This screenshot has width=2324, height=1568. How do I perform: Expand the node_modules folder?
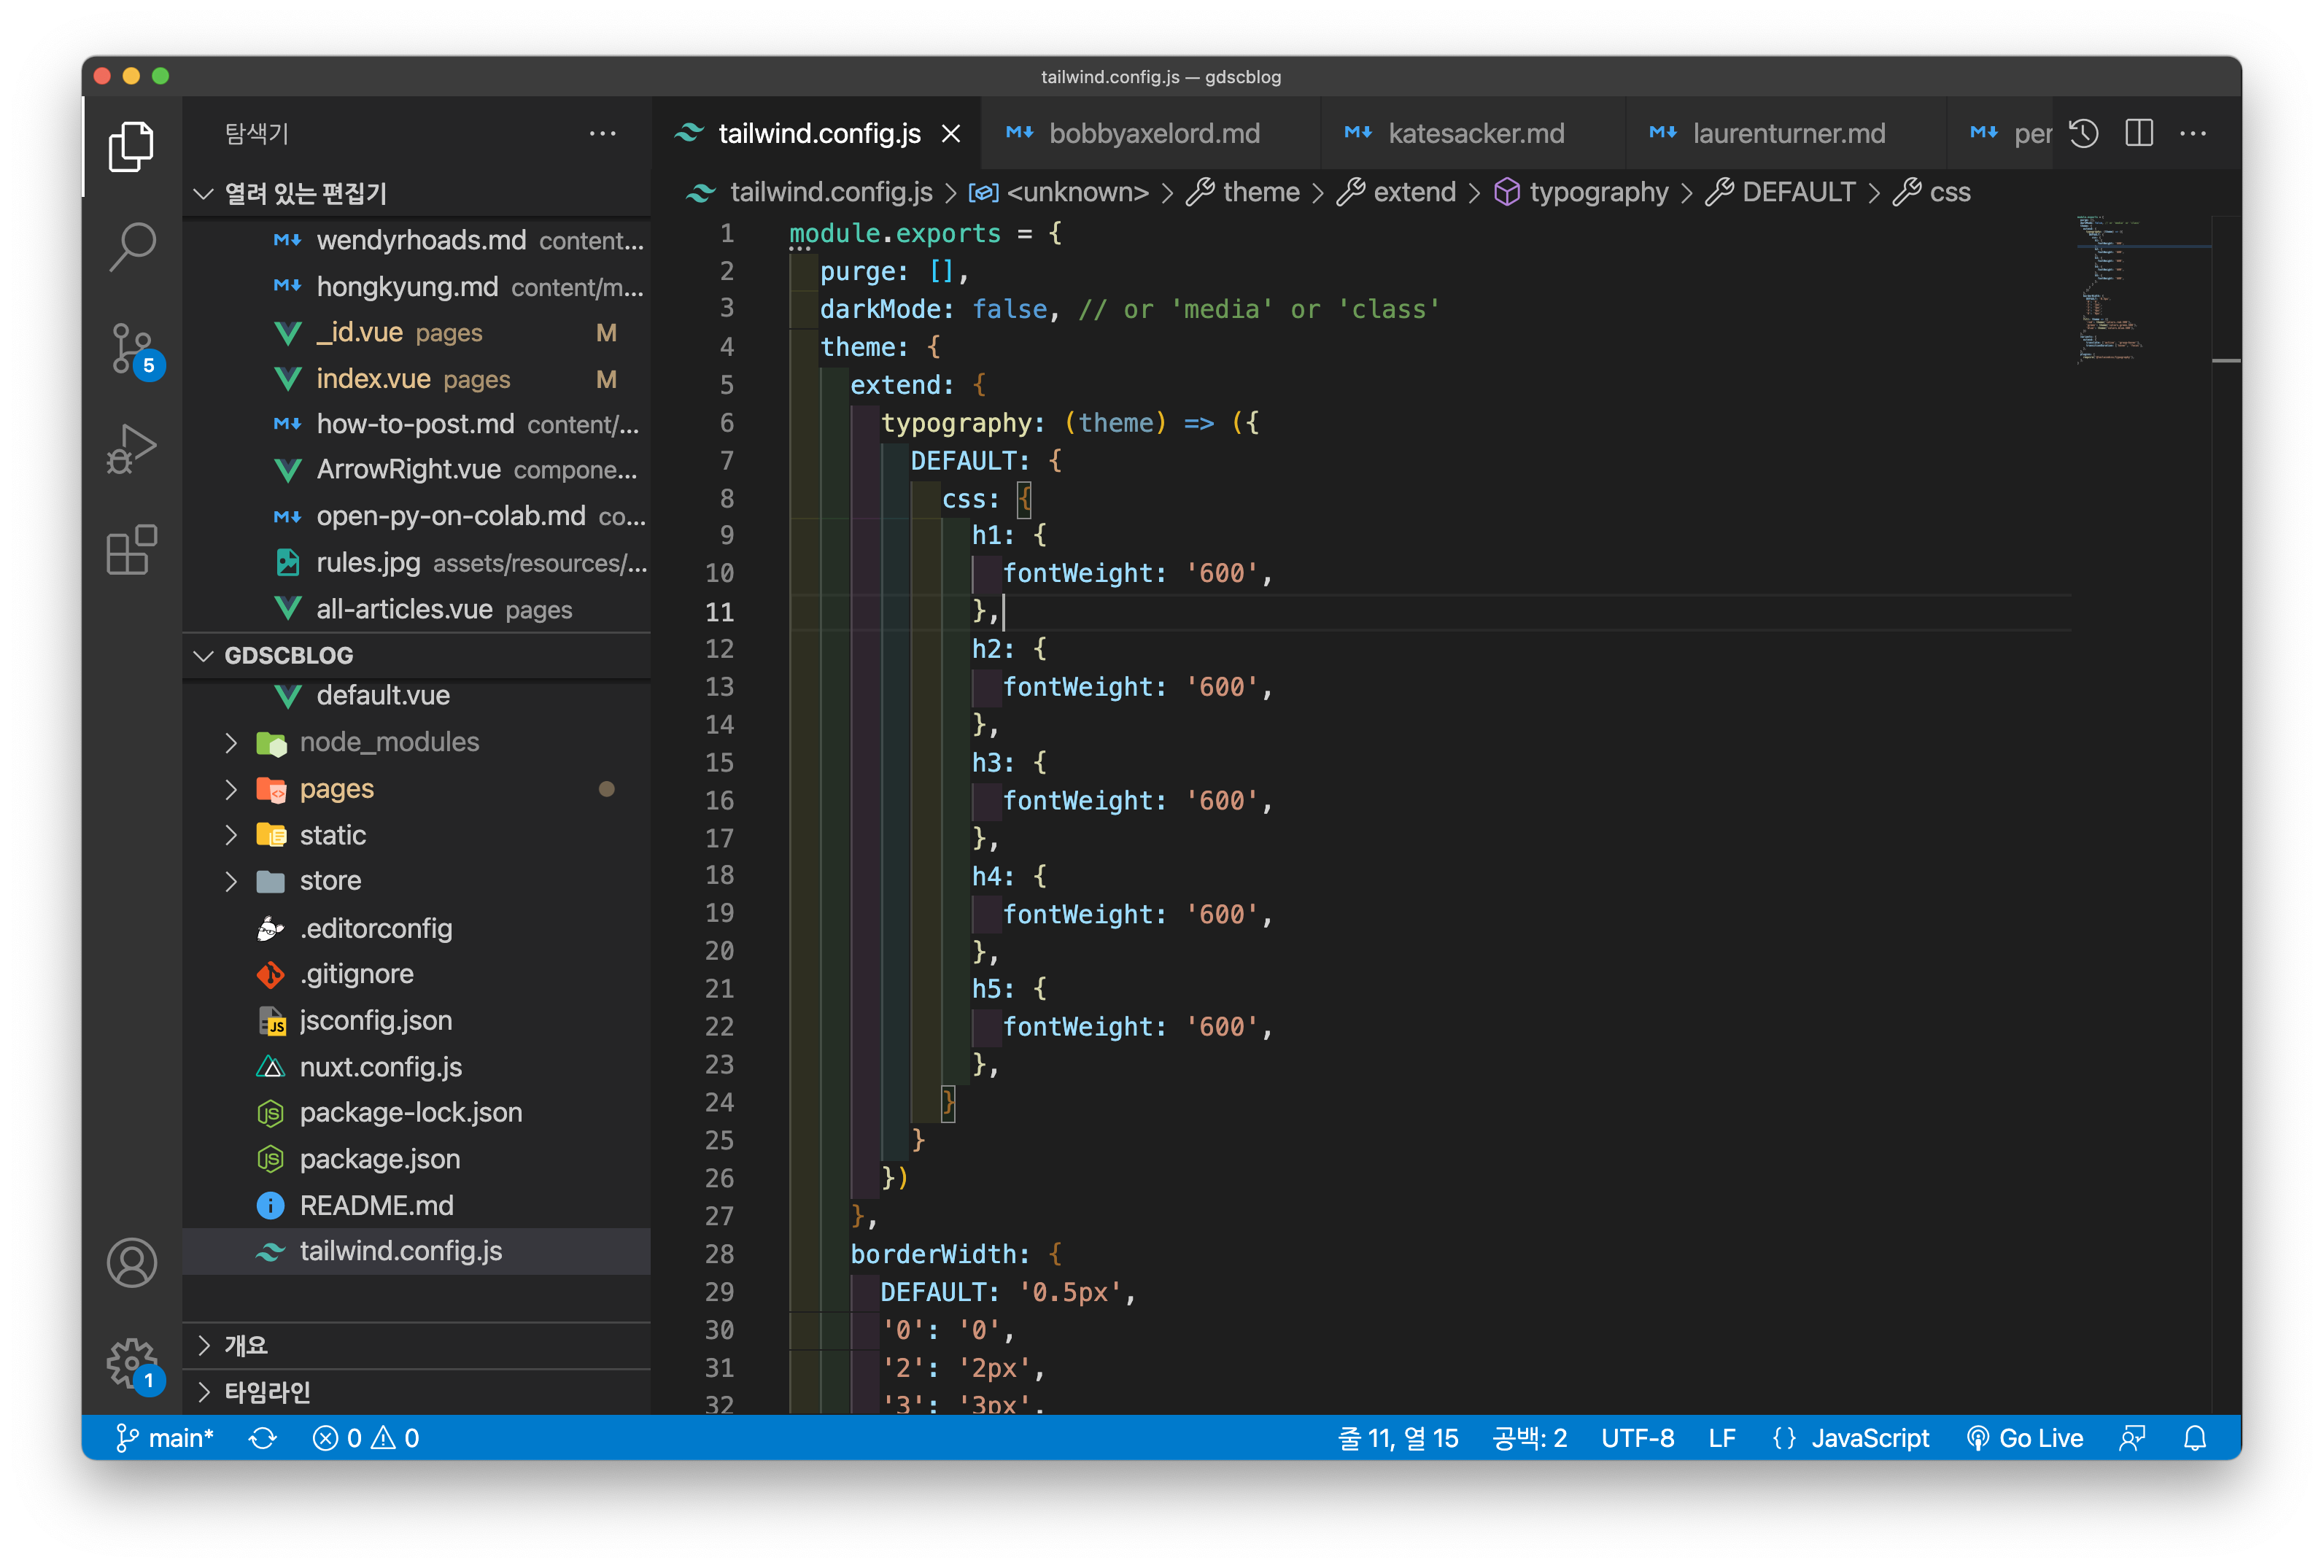point(388,742)
